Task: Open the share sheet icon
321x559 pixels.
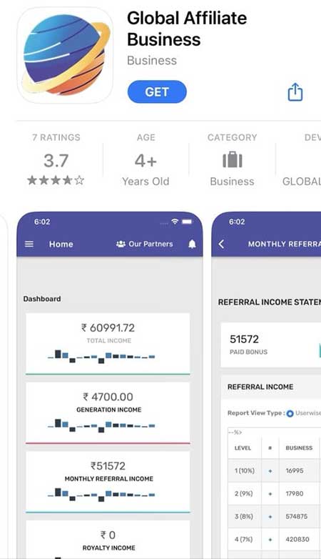Action: [x=295, y=92]
